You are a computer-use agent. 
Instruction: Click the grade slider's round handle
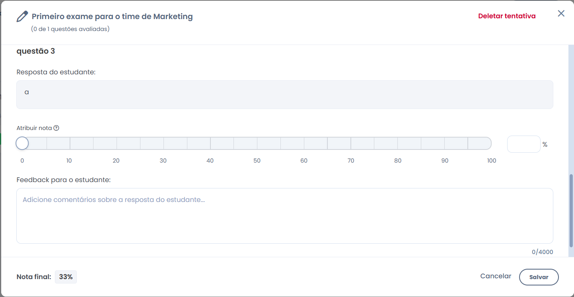[22, 143]
